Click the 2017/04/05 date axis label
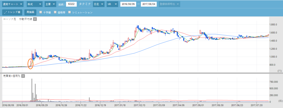283x108 pixels. pyautogui.click(x=178, y=105)
